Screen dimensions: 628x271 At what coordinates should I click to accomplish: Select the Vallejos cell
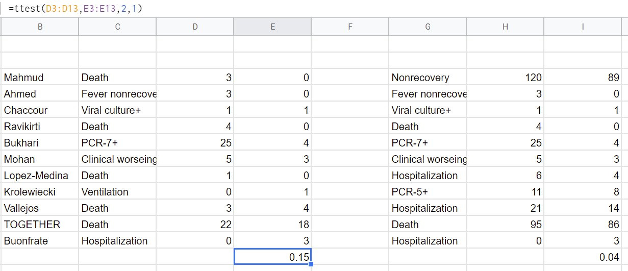pyautogui.click(x=40, y=208)
